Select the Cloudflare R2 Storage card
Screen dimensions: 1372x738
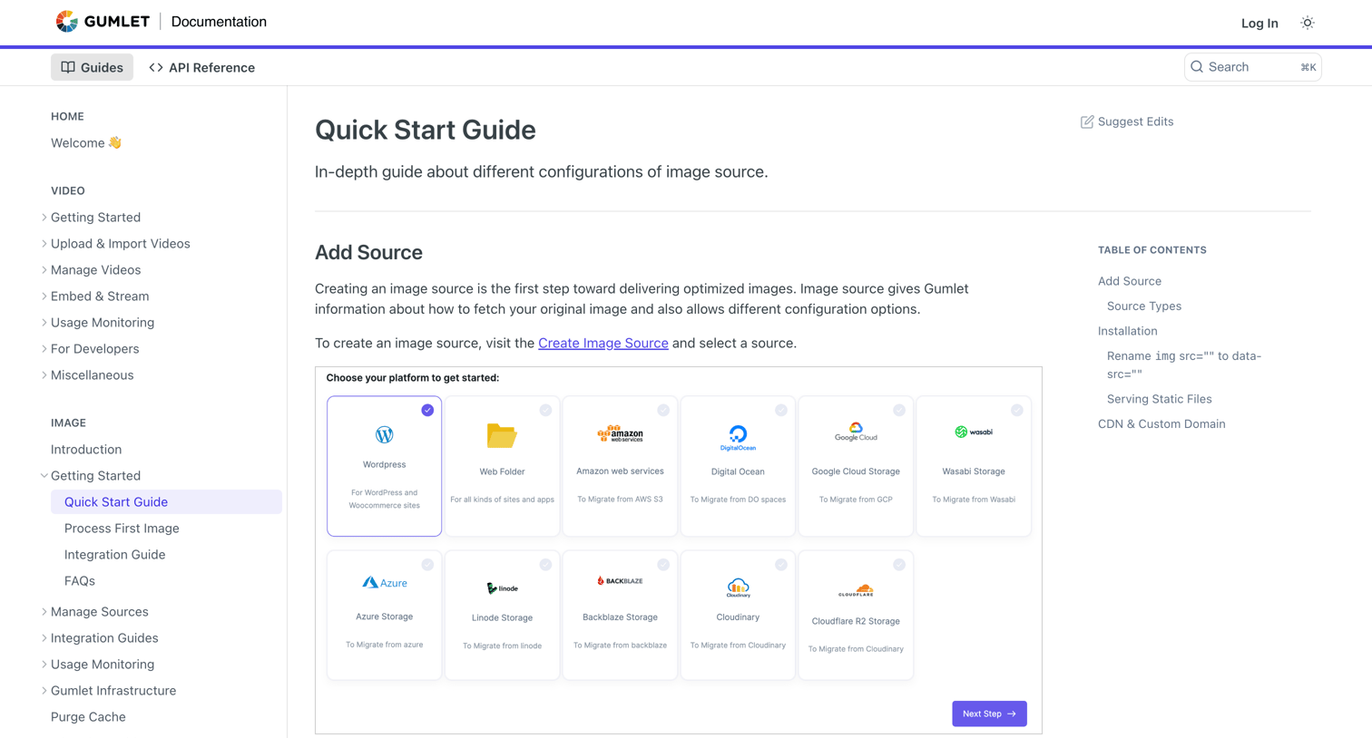tap(856, 616)
